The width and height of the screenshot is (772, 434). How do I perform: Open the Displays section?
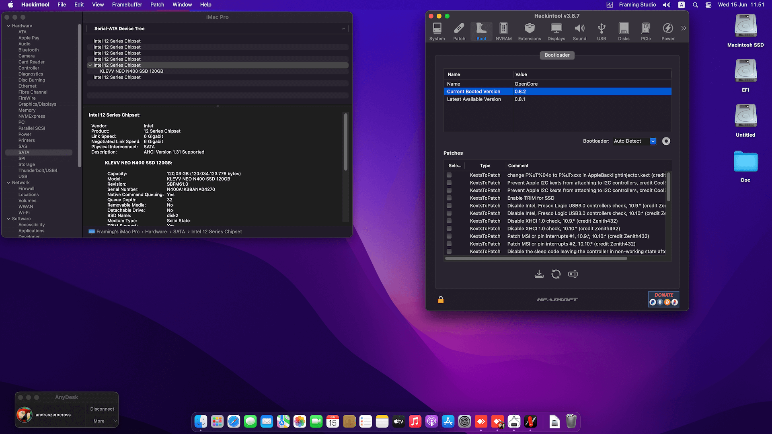(556, 32)
